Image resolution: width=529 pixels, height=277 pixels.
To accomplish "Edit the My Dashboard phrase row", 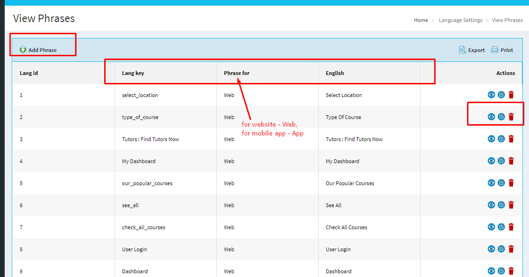I will tap(501, 161).
